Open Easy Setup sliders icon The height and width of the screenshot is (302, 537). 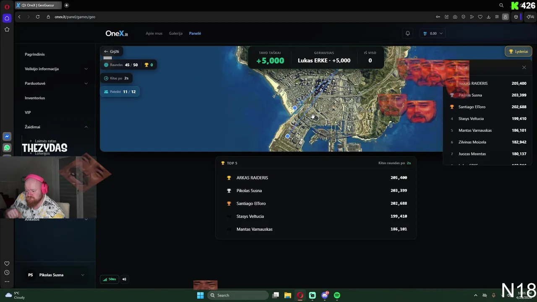click(x=497, y=17)
